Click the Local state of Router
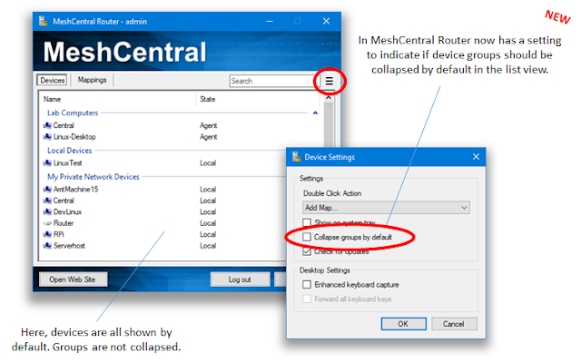This screenshot has width=581, height=363. click(x=208, y=223)
